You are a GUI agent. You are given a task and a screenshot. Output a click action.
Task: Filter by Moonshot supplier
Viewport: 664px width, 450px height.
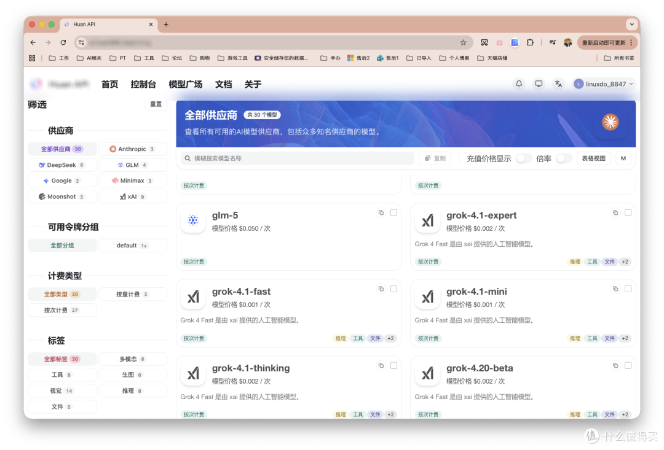click(62, 196)
